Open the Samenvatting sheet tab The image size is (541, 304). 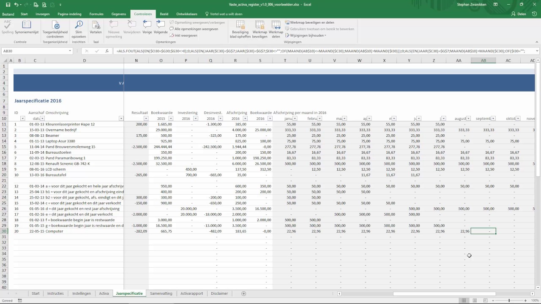[x=161, y=293]
